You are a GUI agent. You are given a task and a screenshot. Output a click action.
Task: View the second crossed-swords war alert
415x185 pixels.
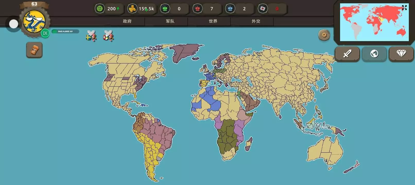[x=108, y=36]
